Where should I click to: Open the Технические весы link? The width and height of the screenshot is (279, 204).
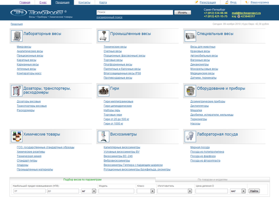pos(115,47)
